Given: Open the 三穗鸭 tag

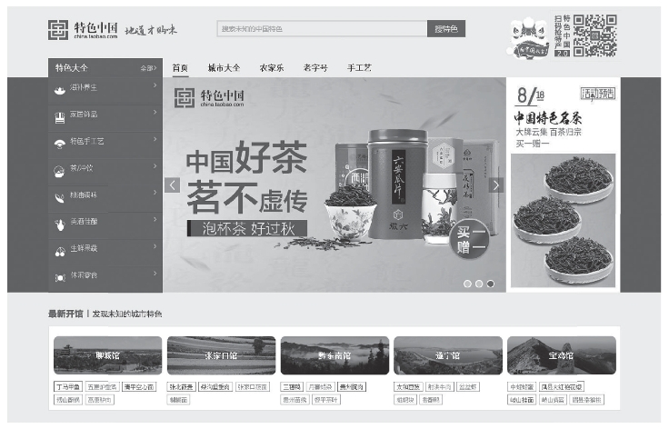Looking at the screenshot, I should [291, 387].
